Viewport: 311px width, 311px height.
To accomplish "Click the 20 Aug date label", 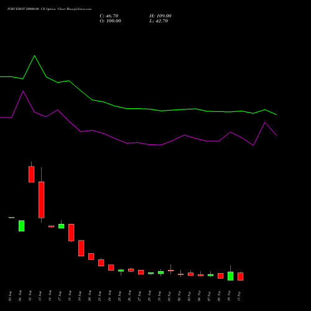I will (90, 295).
